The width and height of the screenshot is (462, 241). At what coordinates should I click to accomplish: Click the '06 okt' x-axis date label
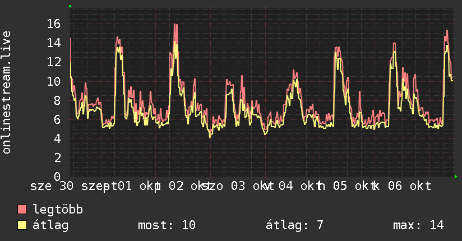click(409, 186)
